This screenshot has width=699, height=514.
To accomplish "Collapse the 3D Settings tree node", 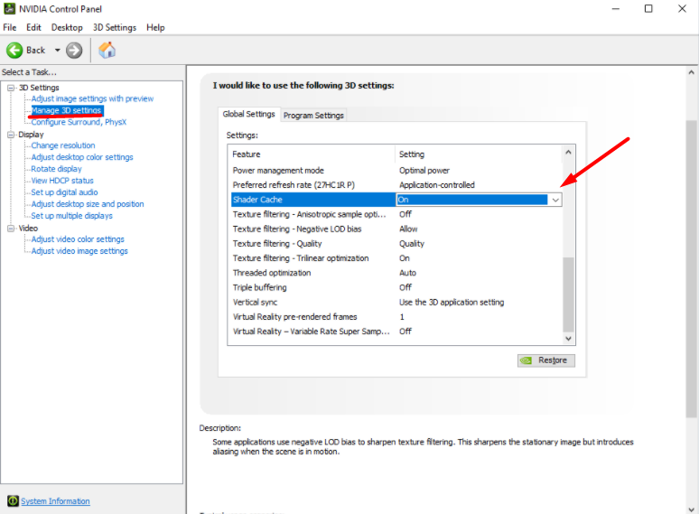I will (x=11, y=88).
